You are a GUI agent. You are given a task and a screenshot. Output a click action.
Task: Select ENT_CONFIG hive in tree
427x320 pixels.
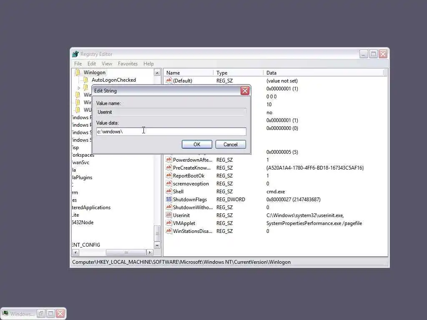tap(86, 245)
